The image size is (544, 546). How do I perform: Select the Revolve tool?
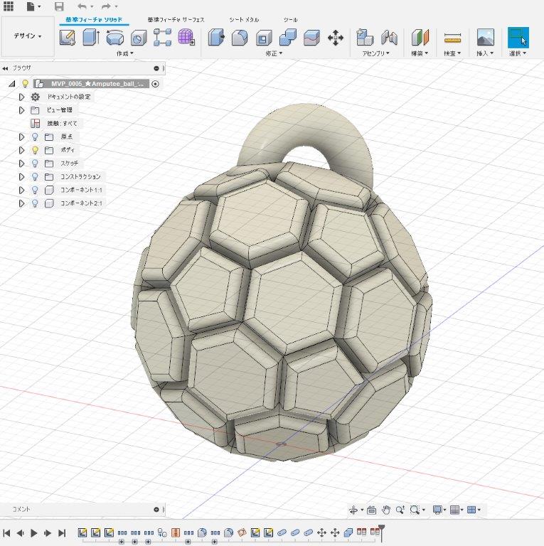tap(115, 37)
